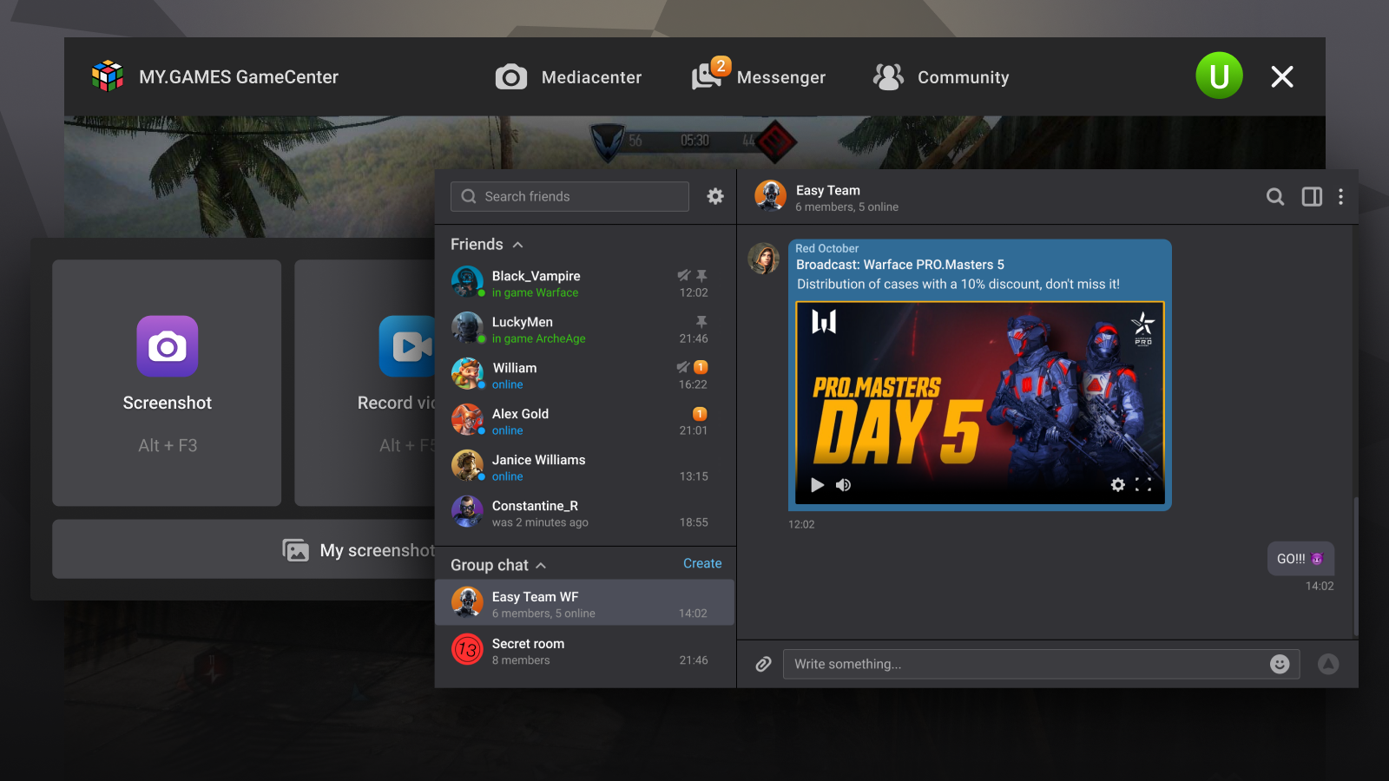Click the GO!!! message bubble
The width and height of the screenshot is (1389, 781).
point(1300,559)
